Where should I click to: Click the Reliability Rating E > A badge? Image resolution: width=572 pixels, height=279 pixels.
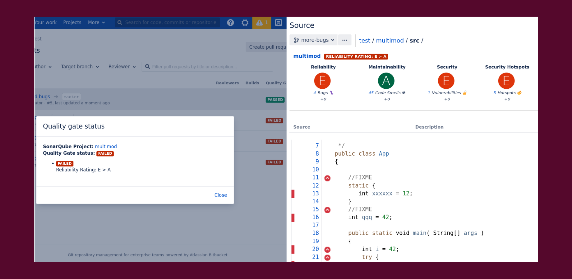coord(356,56)
